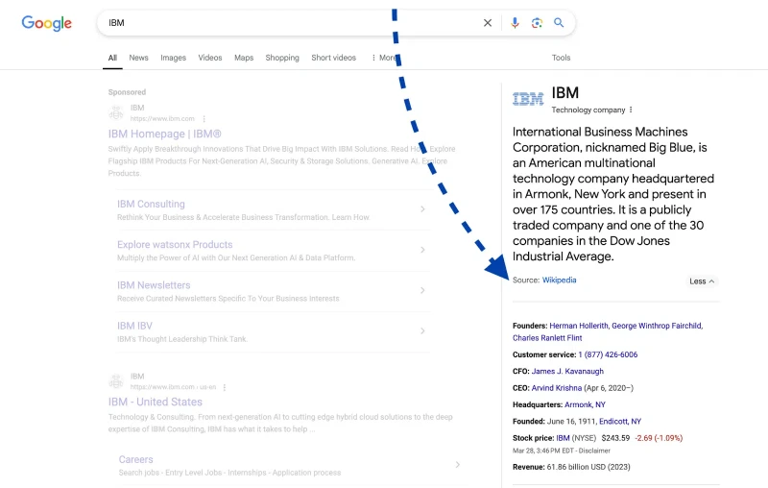Open the three-dot menu beside Technology company

coord(631,110)
